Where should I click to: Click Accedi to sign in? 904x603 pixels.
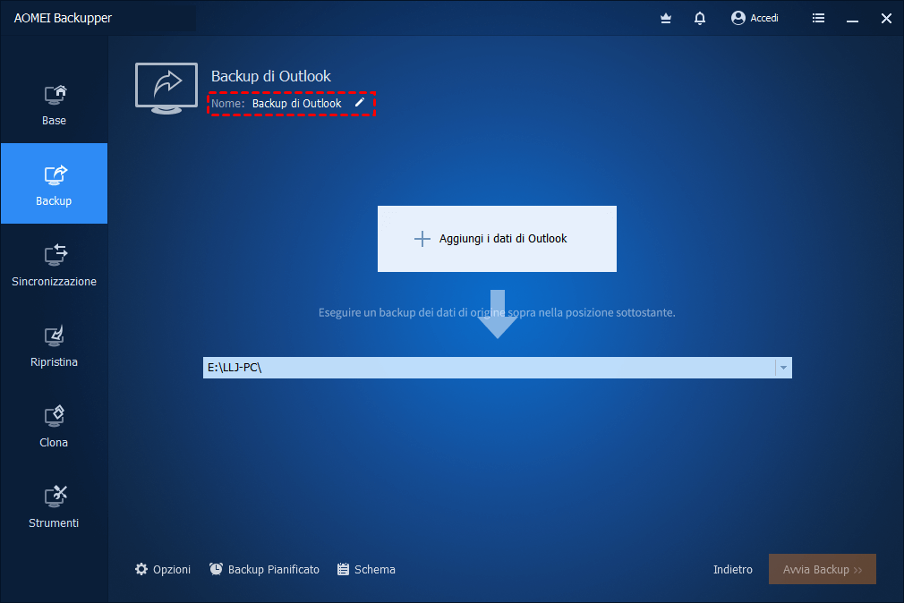coord(755,18)
